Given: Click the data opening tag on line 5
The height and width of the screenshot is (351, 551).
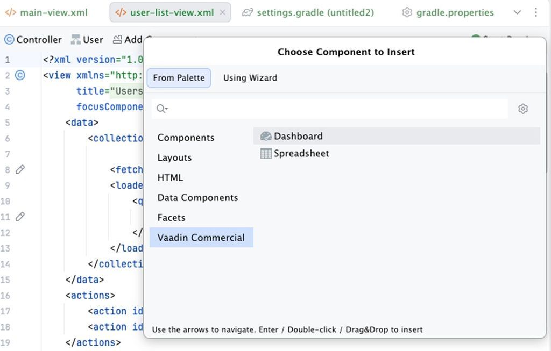Looking at the screenshot, I should pyautogui.click(x=82, y=123).
